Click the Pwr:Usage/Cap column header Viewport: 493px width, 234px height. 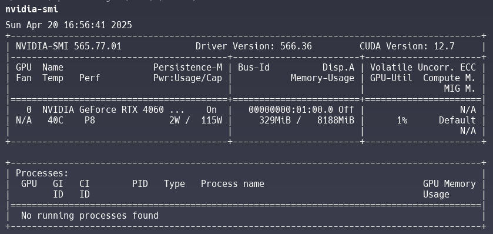(187, 78)
